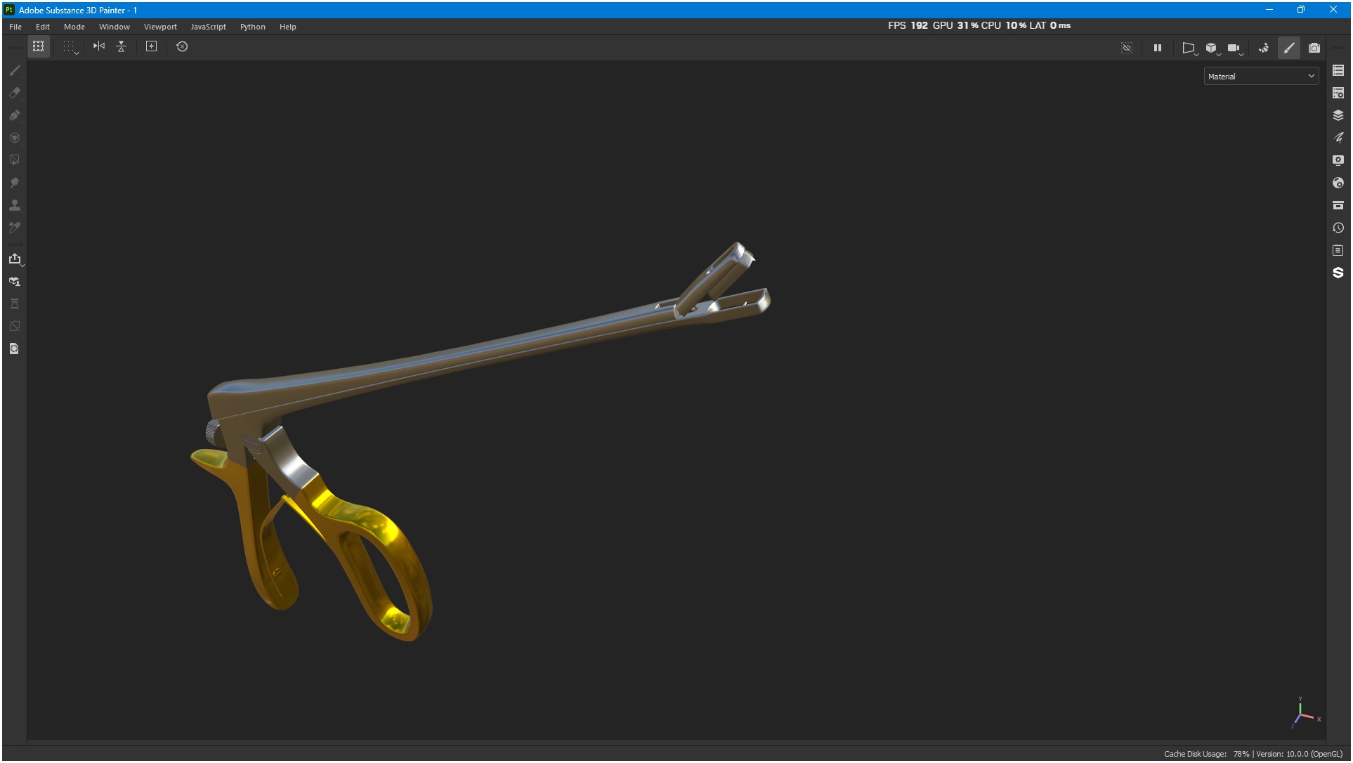Toggle the transform manipulator display button

pyautogui.click(x=39, y=46)
